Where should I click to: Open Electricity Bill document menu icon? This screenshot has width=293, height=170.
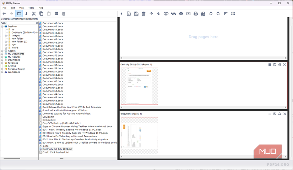pos(270,65)
